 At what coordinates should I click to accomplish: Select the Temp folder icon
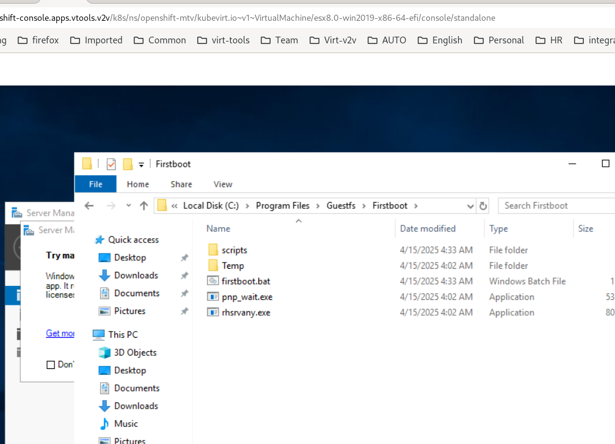(x=213, y=265)
